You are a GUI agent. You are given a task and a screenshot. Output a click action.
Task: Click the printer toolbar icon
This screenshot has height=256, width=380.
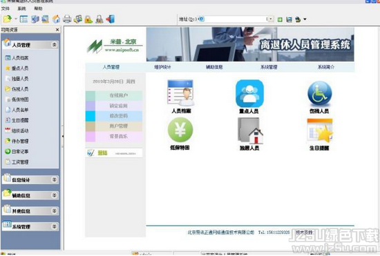(67, 19)
